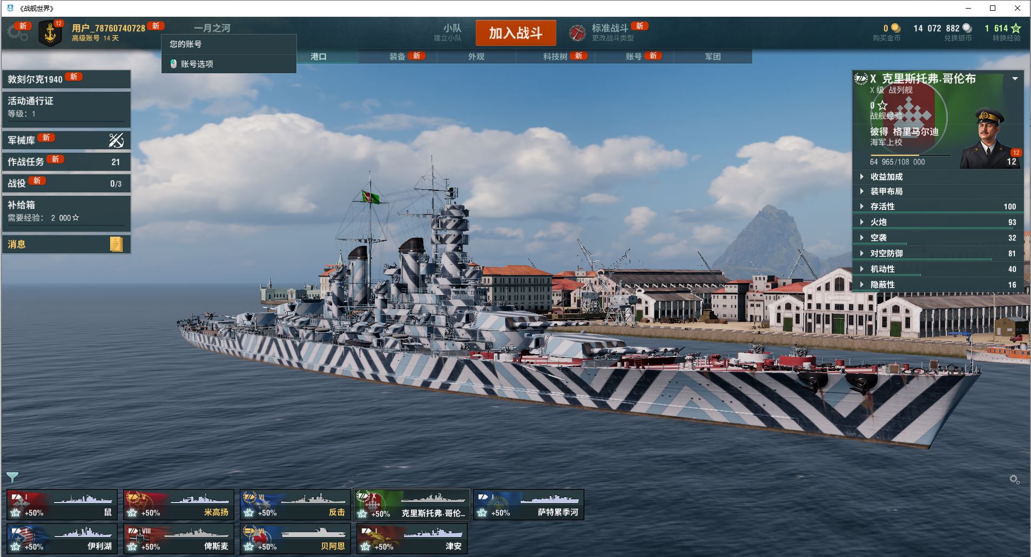Open the 军械库 panel
1031x557 pixels.
pos(66,140)
